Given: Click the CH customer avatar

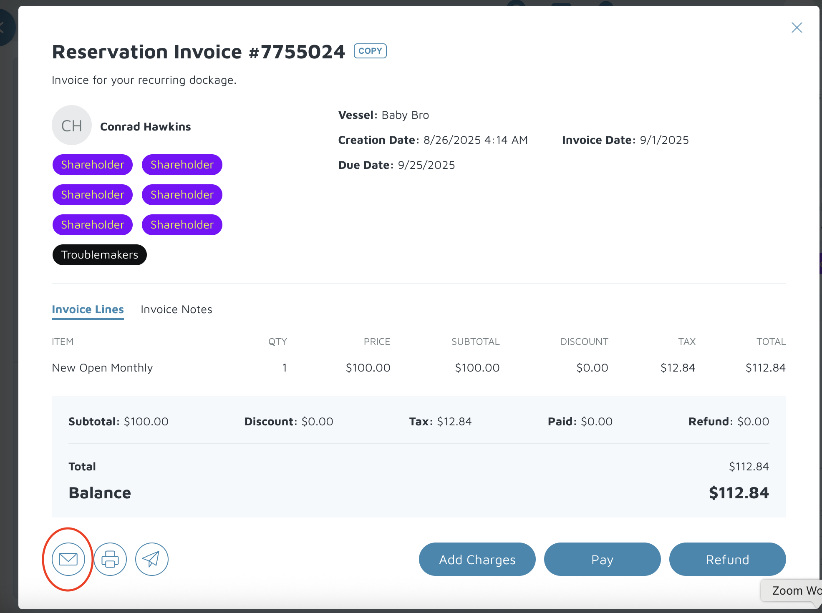Looking at the screenshot, I should click(72, 126).
